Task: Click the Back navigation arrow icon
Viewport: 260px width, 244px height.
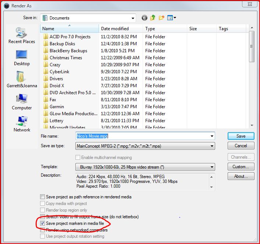Action: (x=145, y=18)
